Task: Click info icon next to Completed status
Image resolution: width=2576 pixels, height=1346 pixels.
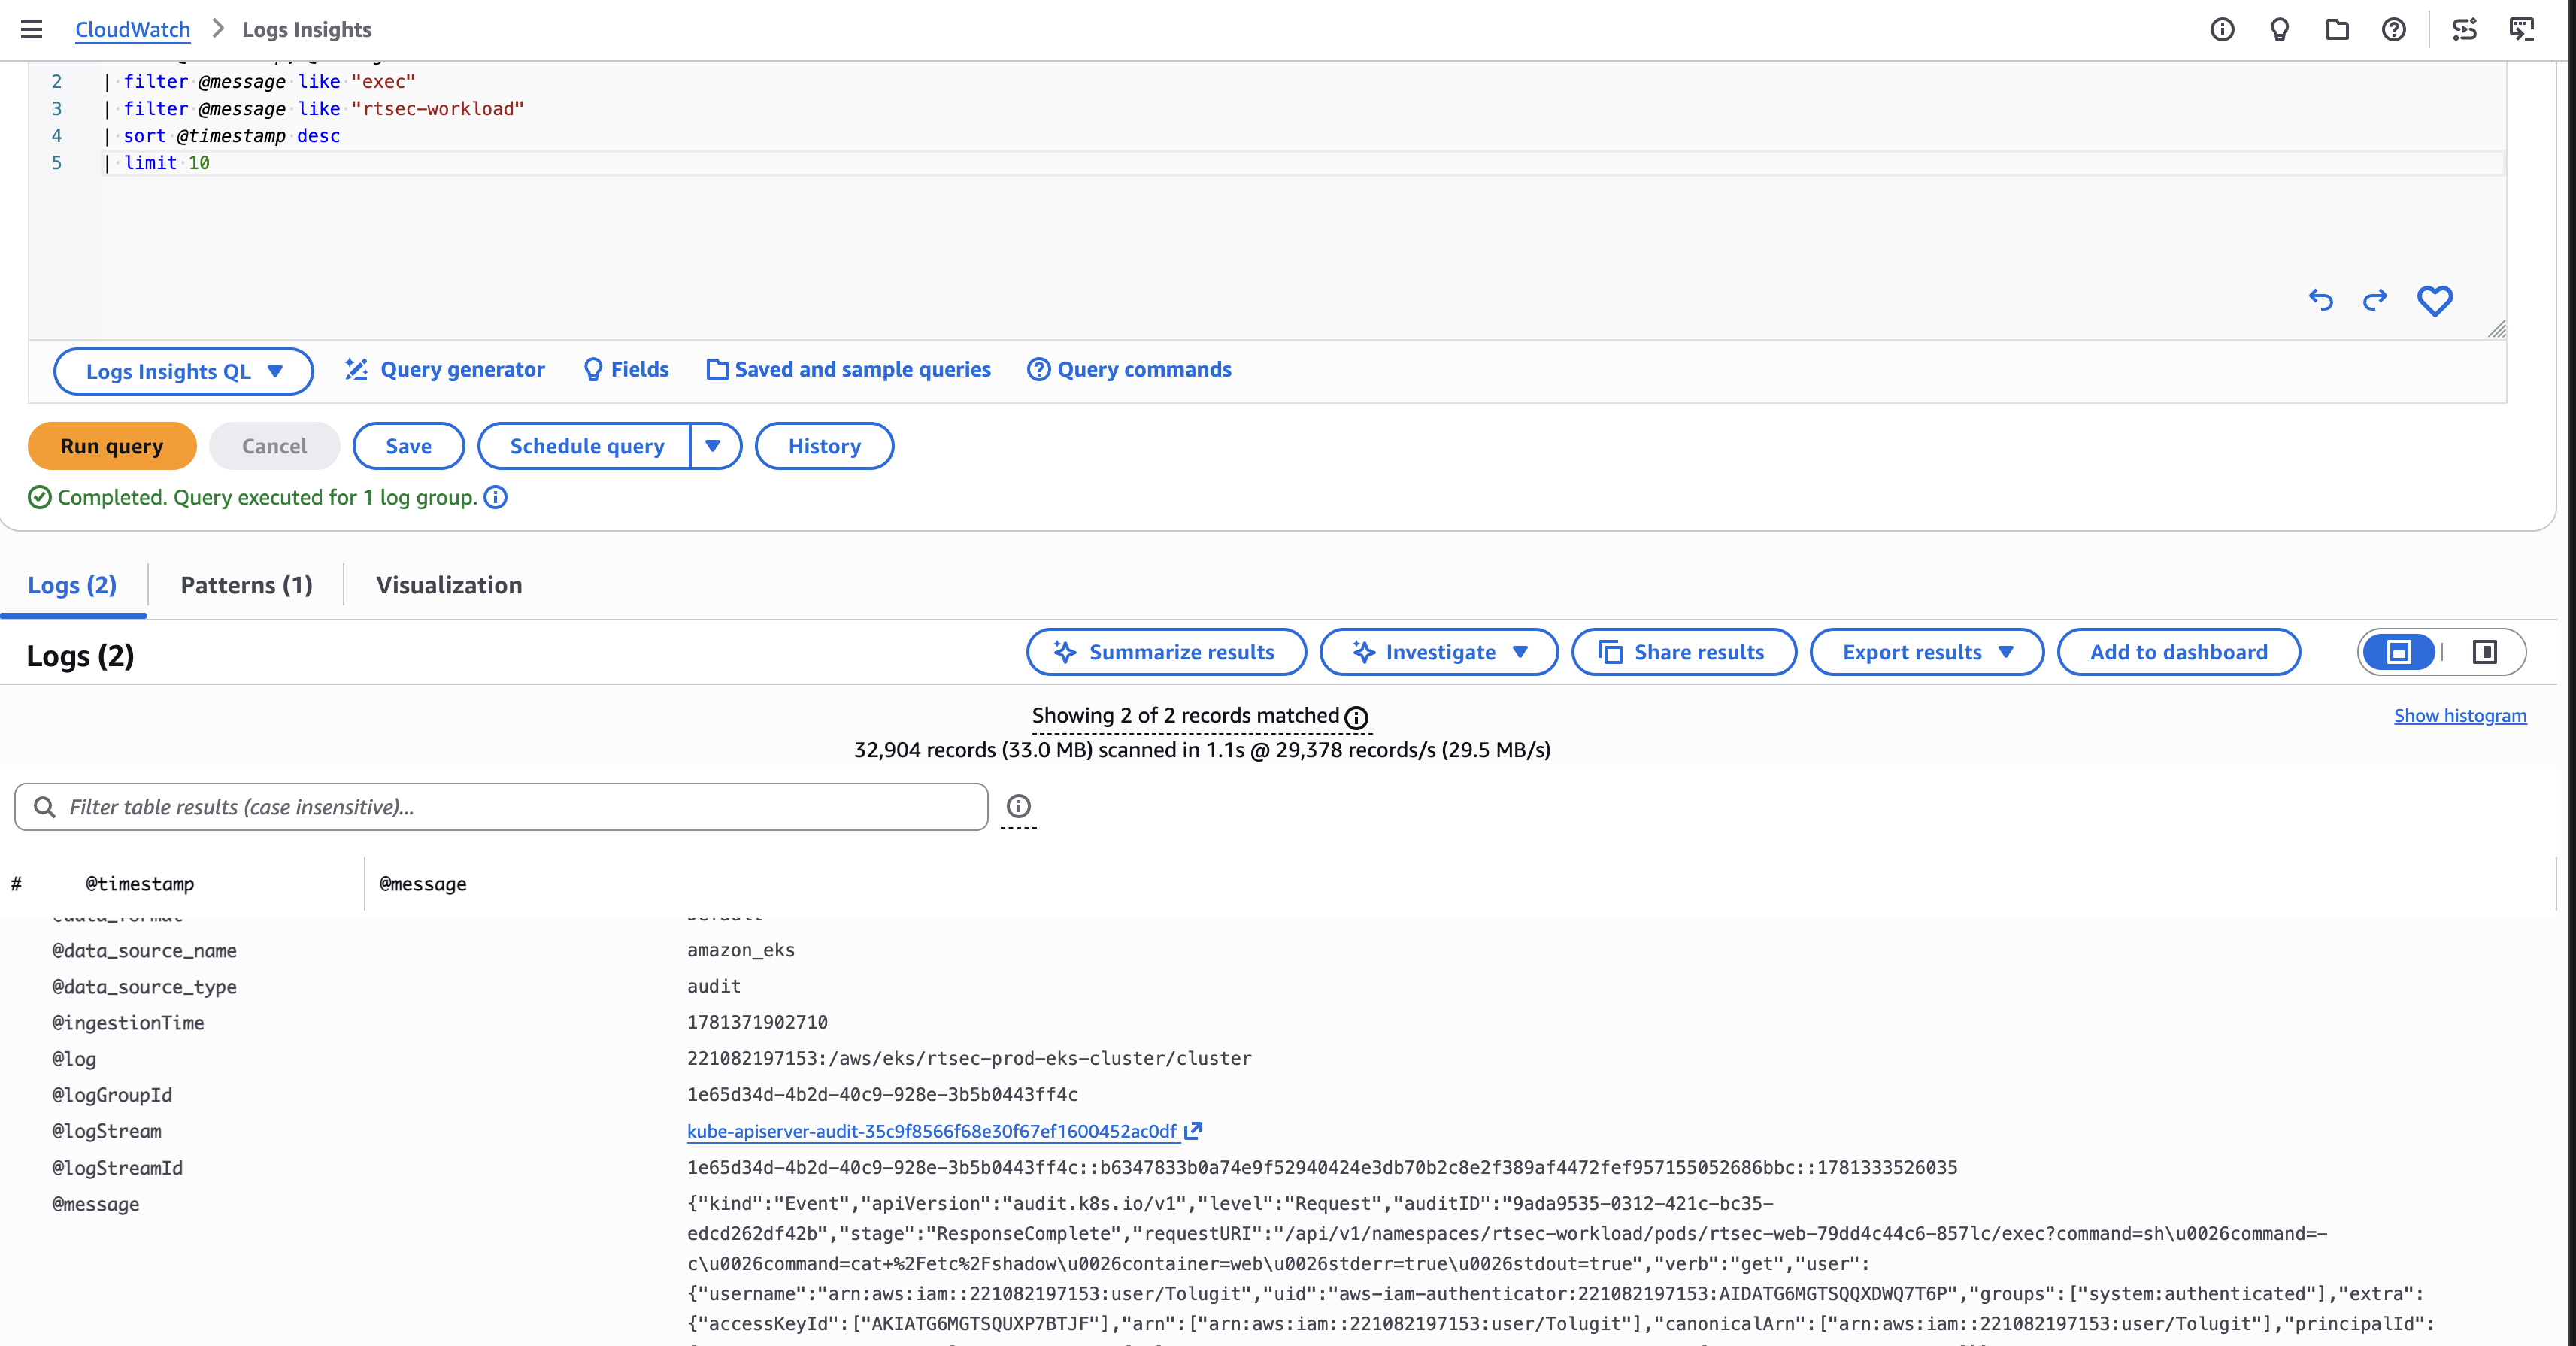Action: coord(496,497)
